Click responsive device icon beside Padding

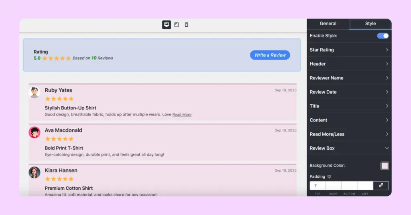tap(330, 176)
